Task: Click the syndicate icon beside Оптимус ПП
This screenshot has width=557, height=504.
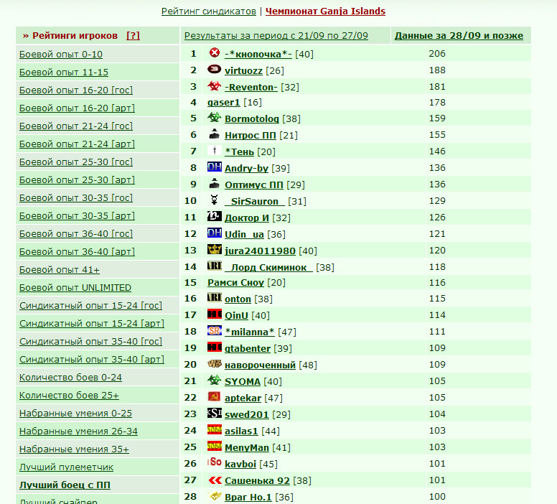Action: pos(214,183)
